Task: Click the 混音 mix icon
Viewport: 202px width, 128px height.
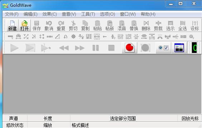Action: pyautogui.click(x=122, y=25)
